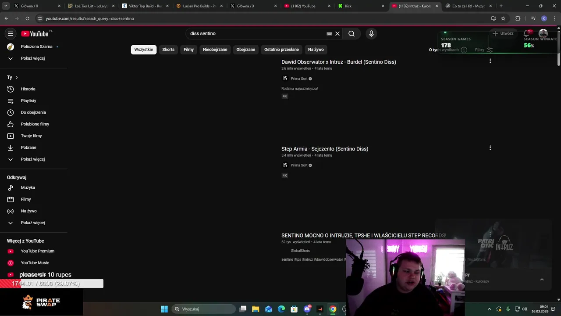Switch to Co to za Hit! tab
The width and height of the screenshot is (561, 316).
pyautogui.click(x=469, y=6)
